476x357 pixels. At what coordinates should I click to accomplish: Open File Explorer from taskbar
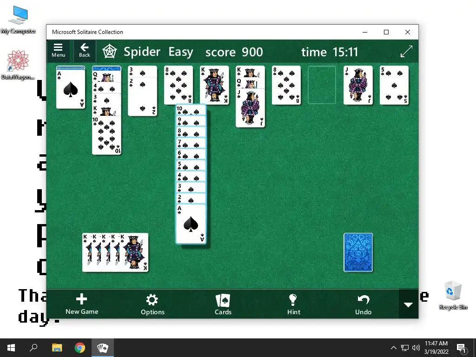[57, 348]
